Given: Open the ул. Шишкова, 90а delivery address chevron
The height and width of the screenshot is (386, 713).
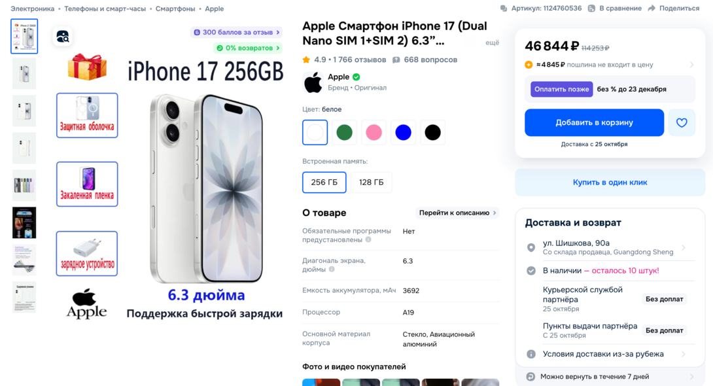Looking at the screenshot, I should [683, 248].
